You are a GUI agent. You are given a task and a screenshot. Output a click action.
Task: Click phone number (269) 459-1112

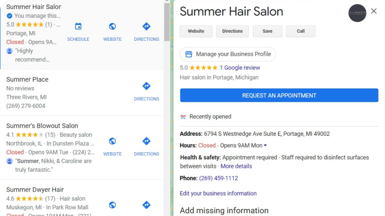pyautogui.click(x=218, y=178)
